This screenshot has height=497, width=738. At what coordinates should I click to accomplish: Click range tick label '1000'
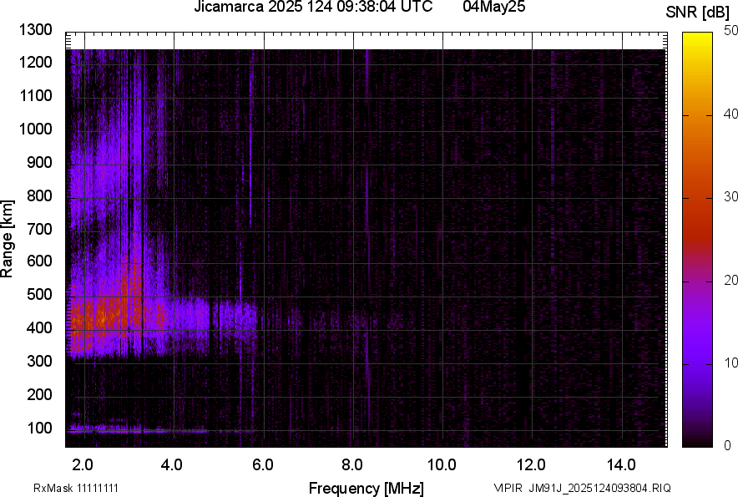(35, 129)
